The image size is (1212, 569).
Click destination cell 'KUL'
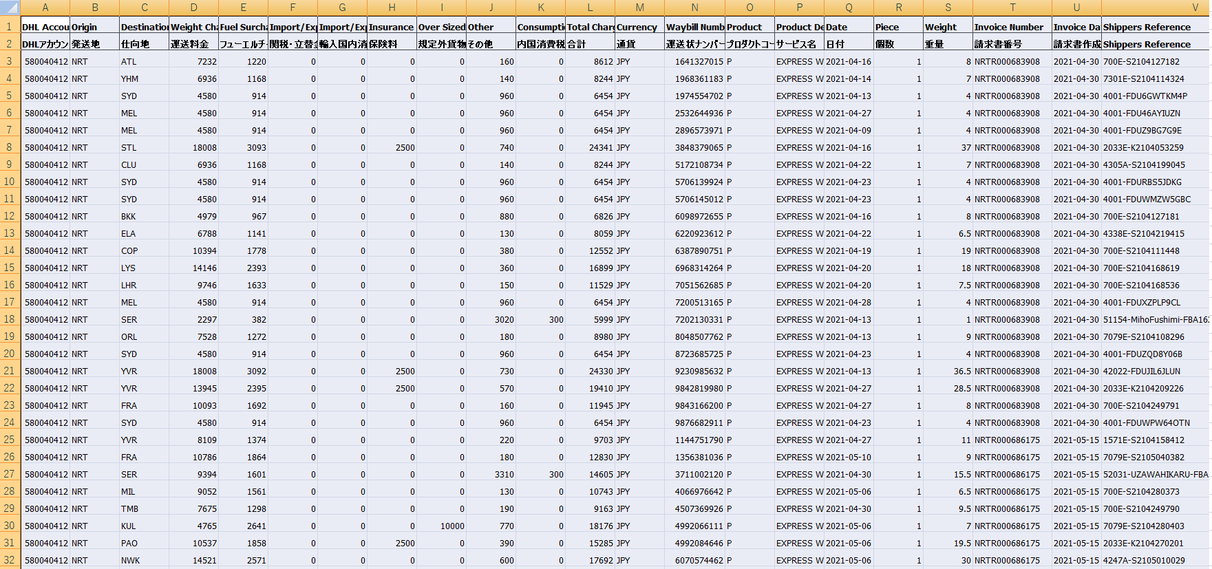click(145, 526)
